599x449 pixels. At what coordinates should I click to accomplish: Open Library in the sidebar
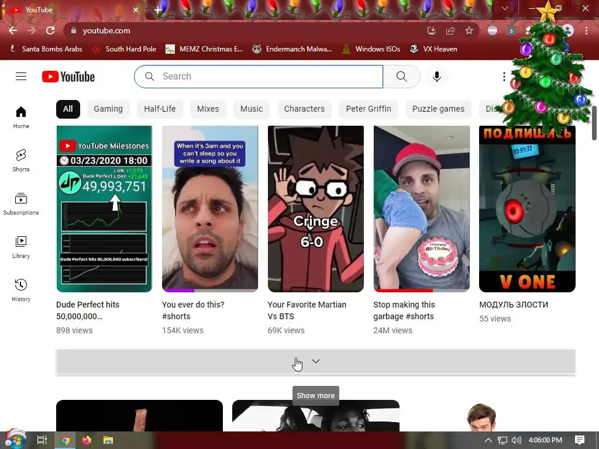pos(21,247)
